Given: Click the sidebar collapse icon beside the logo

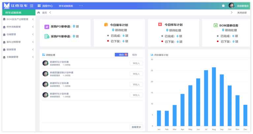Looking at the screenshot, I should pos(31,6).
